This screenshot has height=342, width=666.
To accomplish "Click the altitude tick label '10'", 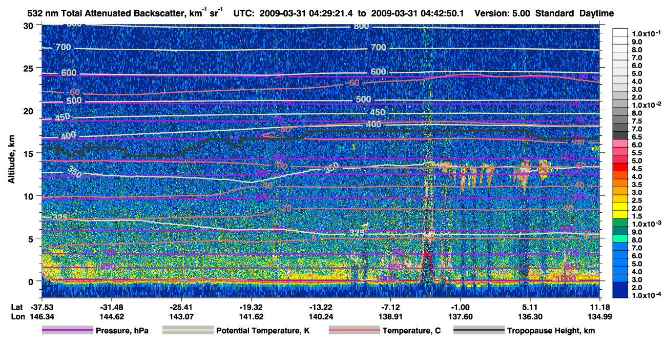I will pos(30,196).
